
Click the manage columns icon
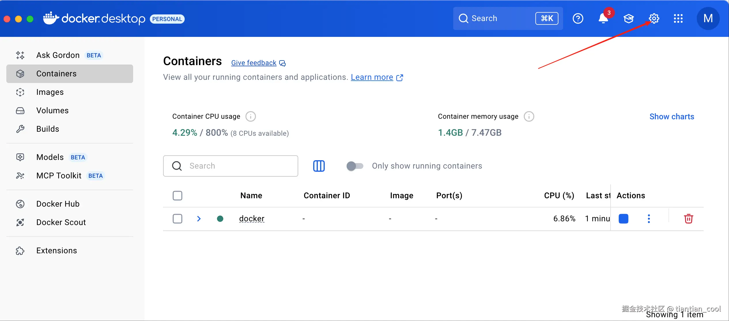319,166
